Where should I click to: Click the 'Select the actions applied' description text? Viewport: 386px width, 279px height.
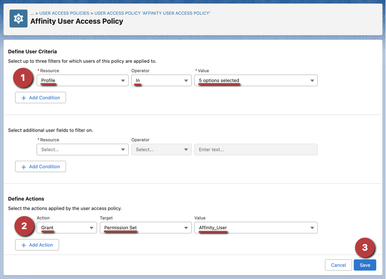pyautogui.click(x=65, y=208)
